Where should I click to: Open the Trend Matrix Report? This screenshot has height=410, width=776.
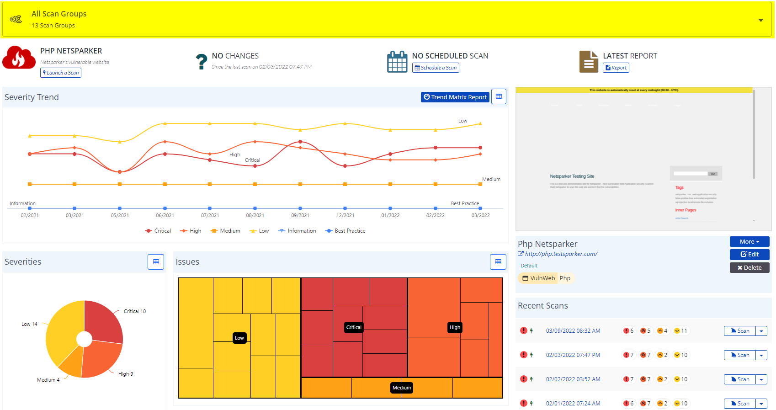[455, 97]
